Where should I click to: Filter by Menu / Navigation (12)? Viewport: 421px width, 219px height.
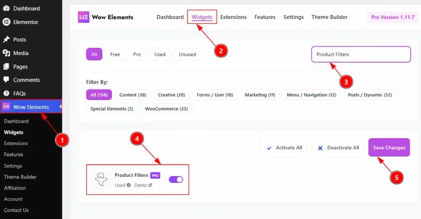[x=312, y=95]
